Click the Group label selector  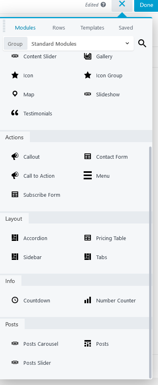15,44
